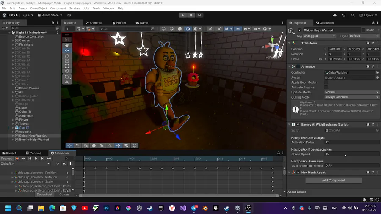The image size is (381, 214).
Task: Click the animation record button
Action: tap(17, 159)
